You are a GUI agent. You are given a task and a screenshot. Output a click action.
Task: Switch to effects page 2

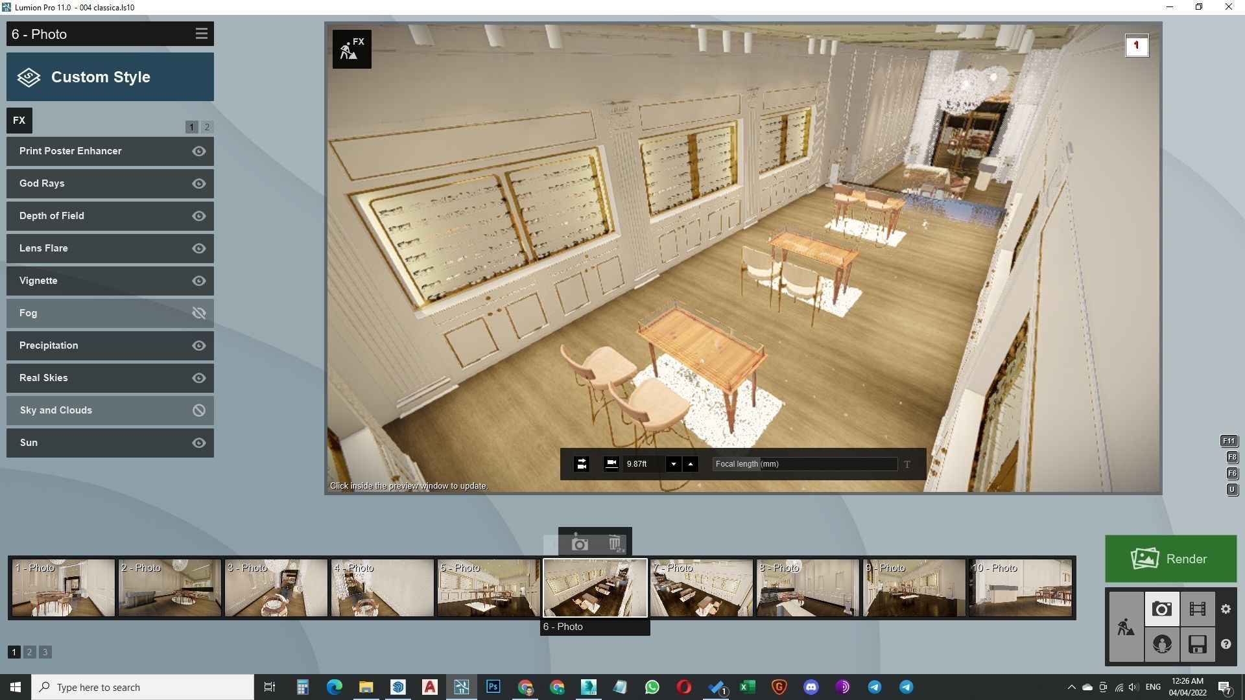pos(207,127)
